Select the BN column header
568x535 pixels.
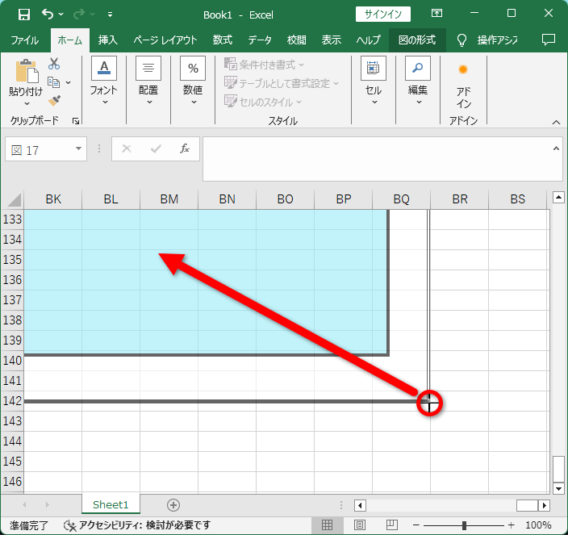(x=228, y=199)
